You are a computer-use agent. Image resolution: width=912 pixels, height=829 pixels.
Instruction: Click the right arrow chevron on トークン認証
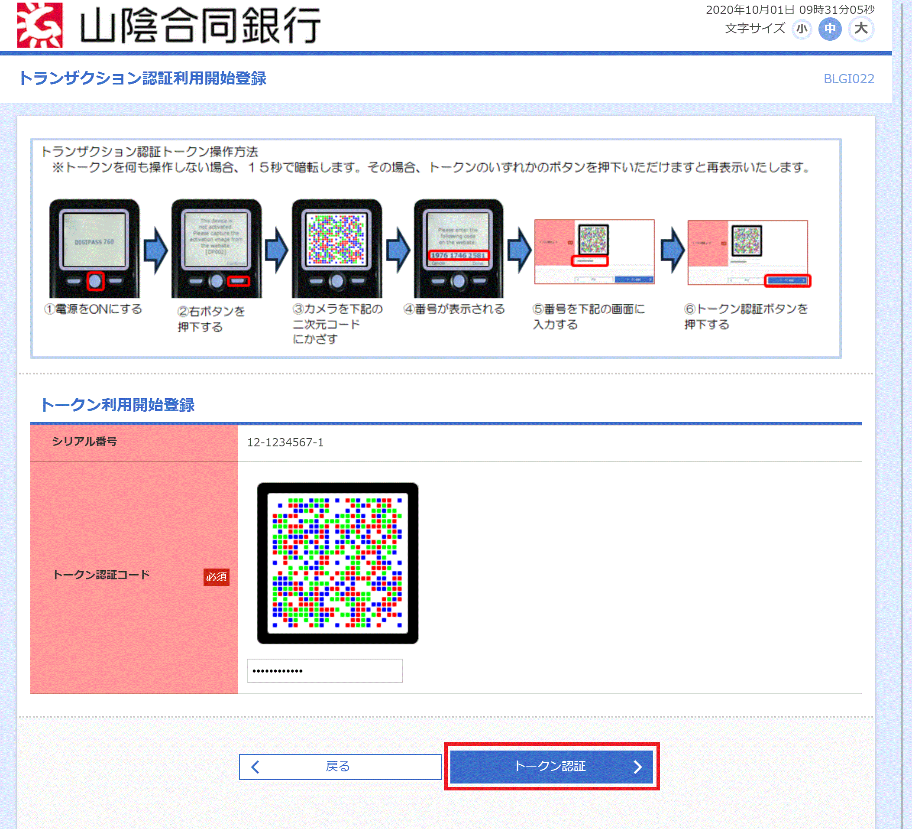[x=638, y=767]
